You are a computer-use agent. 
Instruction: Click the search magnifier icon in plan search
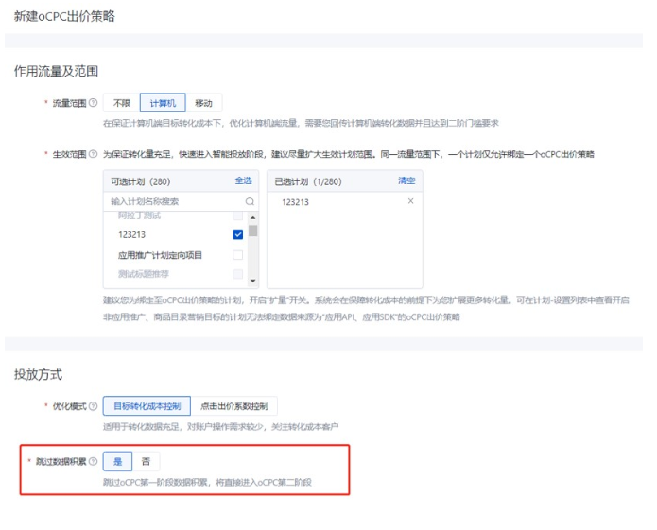[x=250, y=201]
